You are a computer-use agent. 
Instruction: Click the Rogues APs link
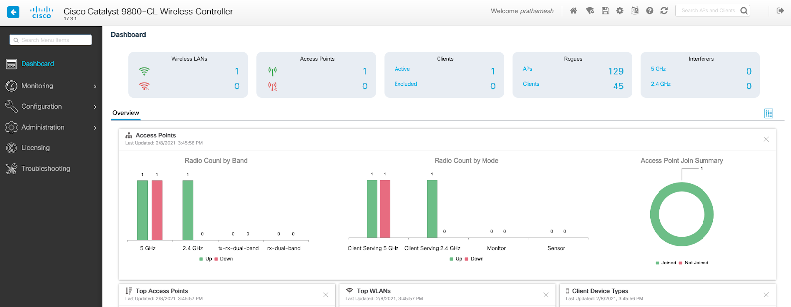pyautogui.click(x=527, y=69)
